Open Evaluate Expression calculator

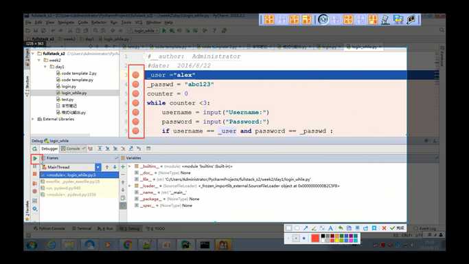point(148,148)
